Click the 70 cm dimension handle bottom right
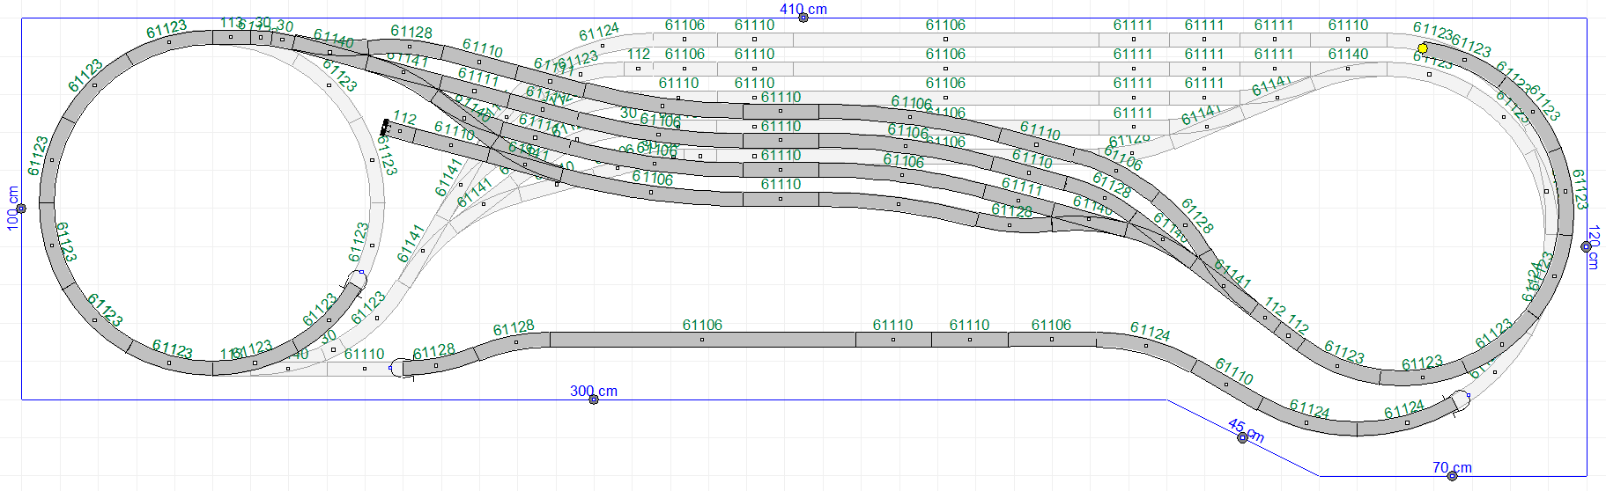The width and height of the screenshot is (1606, 491). click(x=1452, y=476)
